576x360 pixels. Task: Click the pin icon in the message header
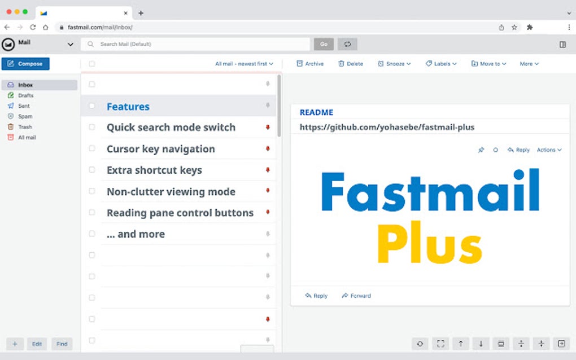point(481,150)
